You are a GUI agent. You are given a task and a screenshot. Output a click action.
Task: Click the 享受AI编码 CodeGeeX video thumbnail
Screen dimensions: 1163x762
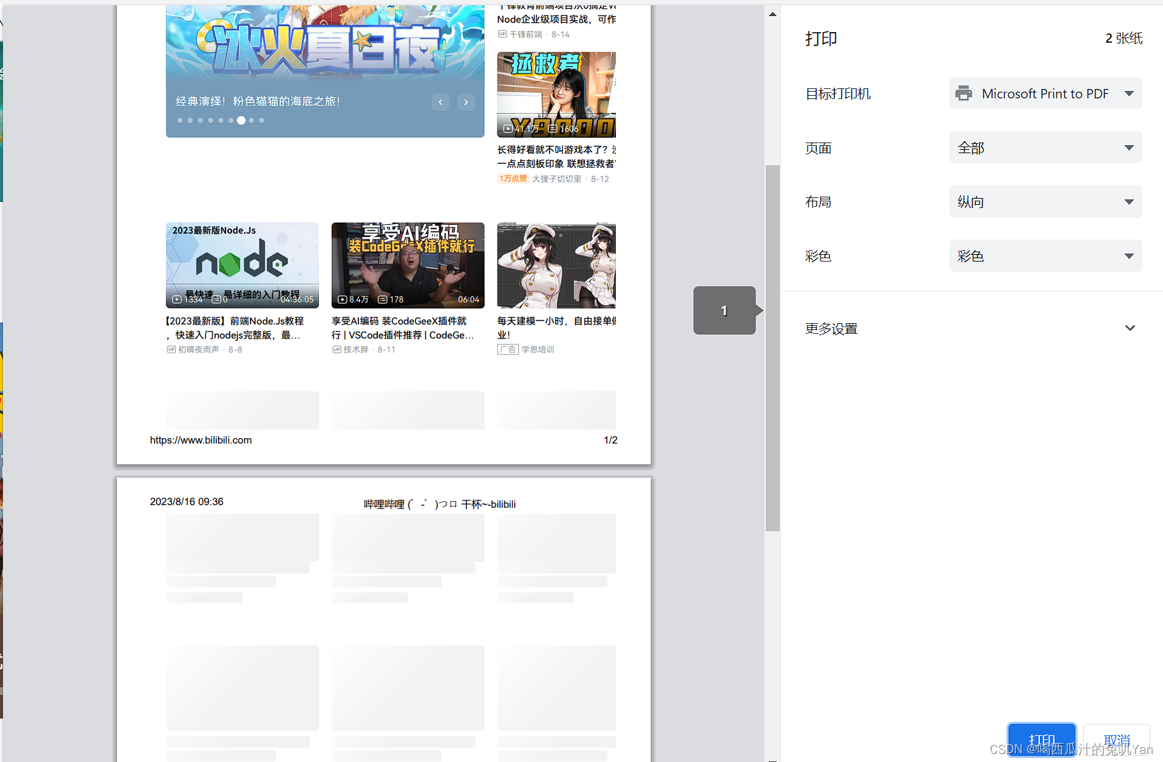pyautogui.click(x=408, y=265)
